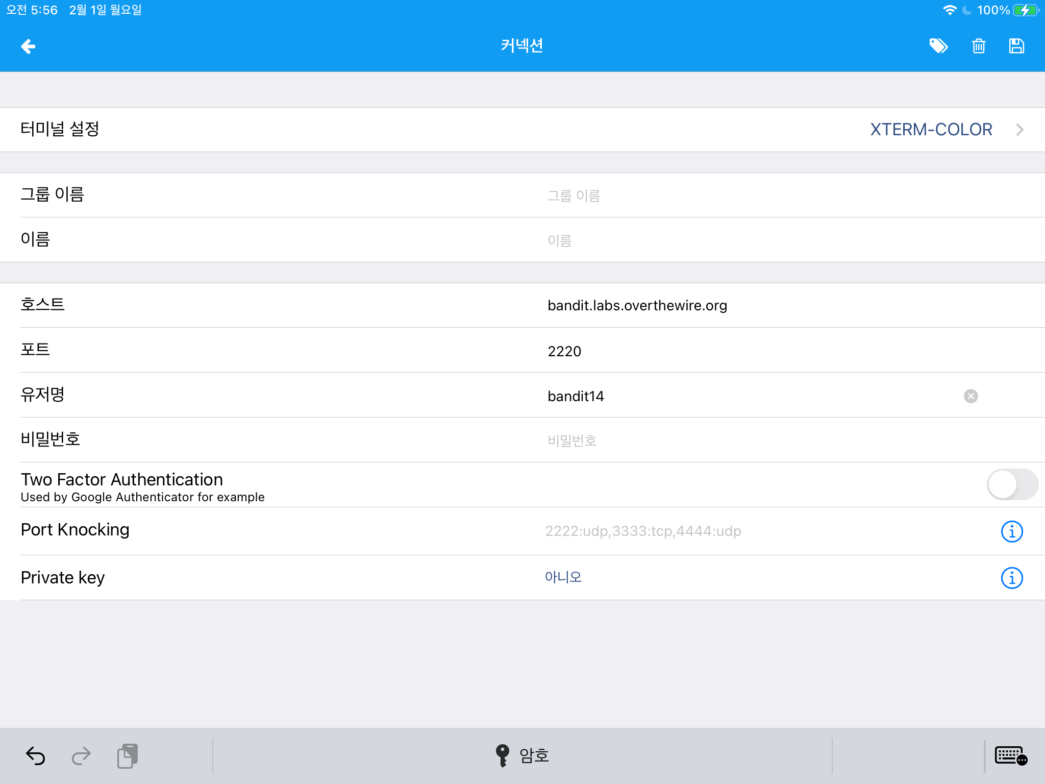Open terminal settings XTERM-COLOR chevron

tap(1019, 130)
